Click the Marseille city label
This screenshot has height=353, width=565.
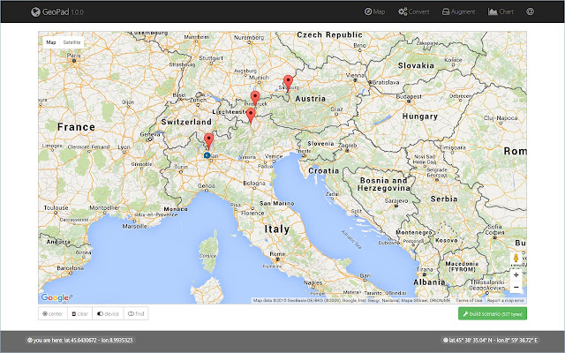(x=134, y=226)
